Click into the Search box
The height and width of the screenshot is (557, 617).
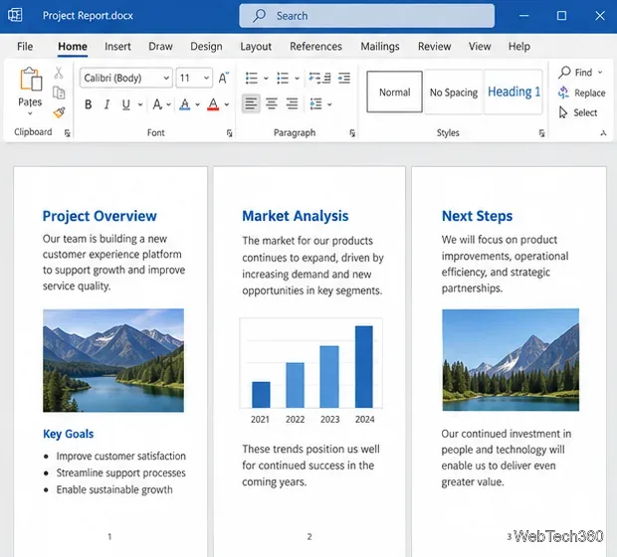point(367,16)
